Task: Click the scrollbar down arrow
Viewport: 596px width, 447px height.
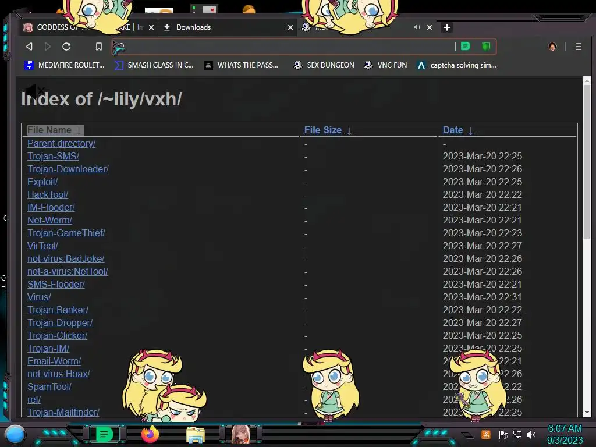Action: (x=587, y=413)
